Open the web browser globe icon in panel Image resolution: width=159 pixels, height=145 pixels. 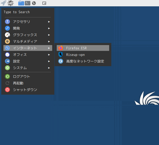[x=34, y=3]
